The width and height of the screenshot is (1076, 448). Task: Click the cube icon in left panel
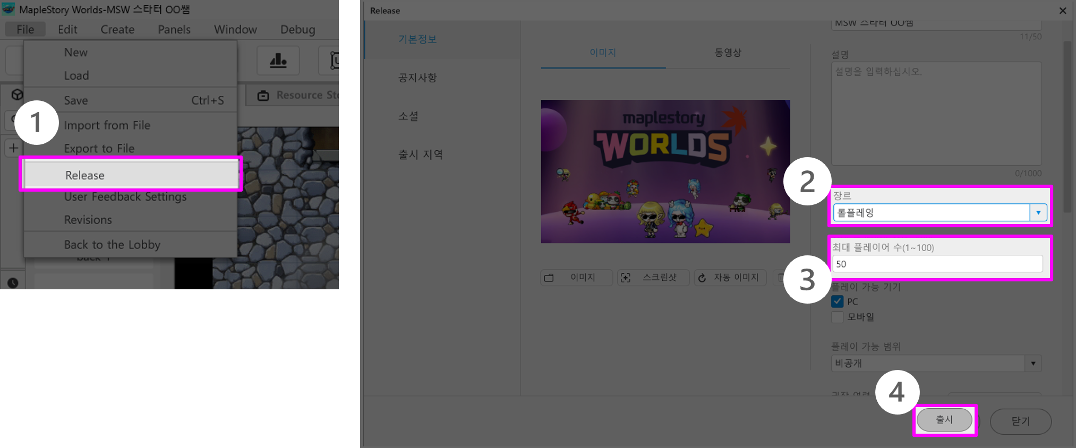tap(18, 95)
